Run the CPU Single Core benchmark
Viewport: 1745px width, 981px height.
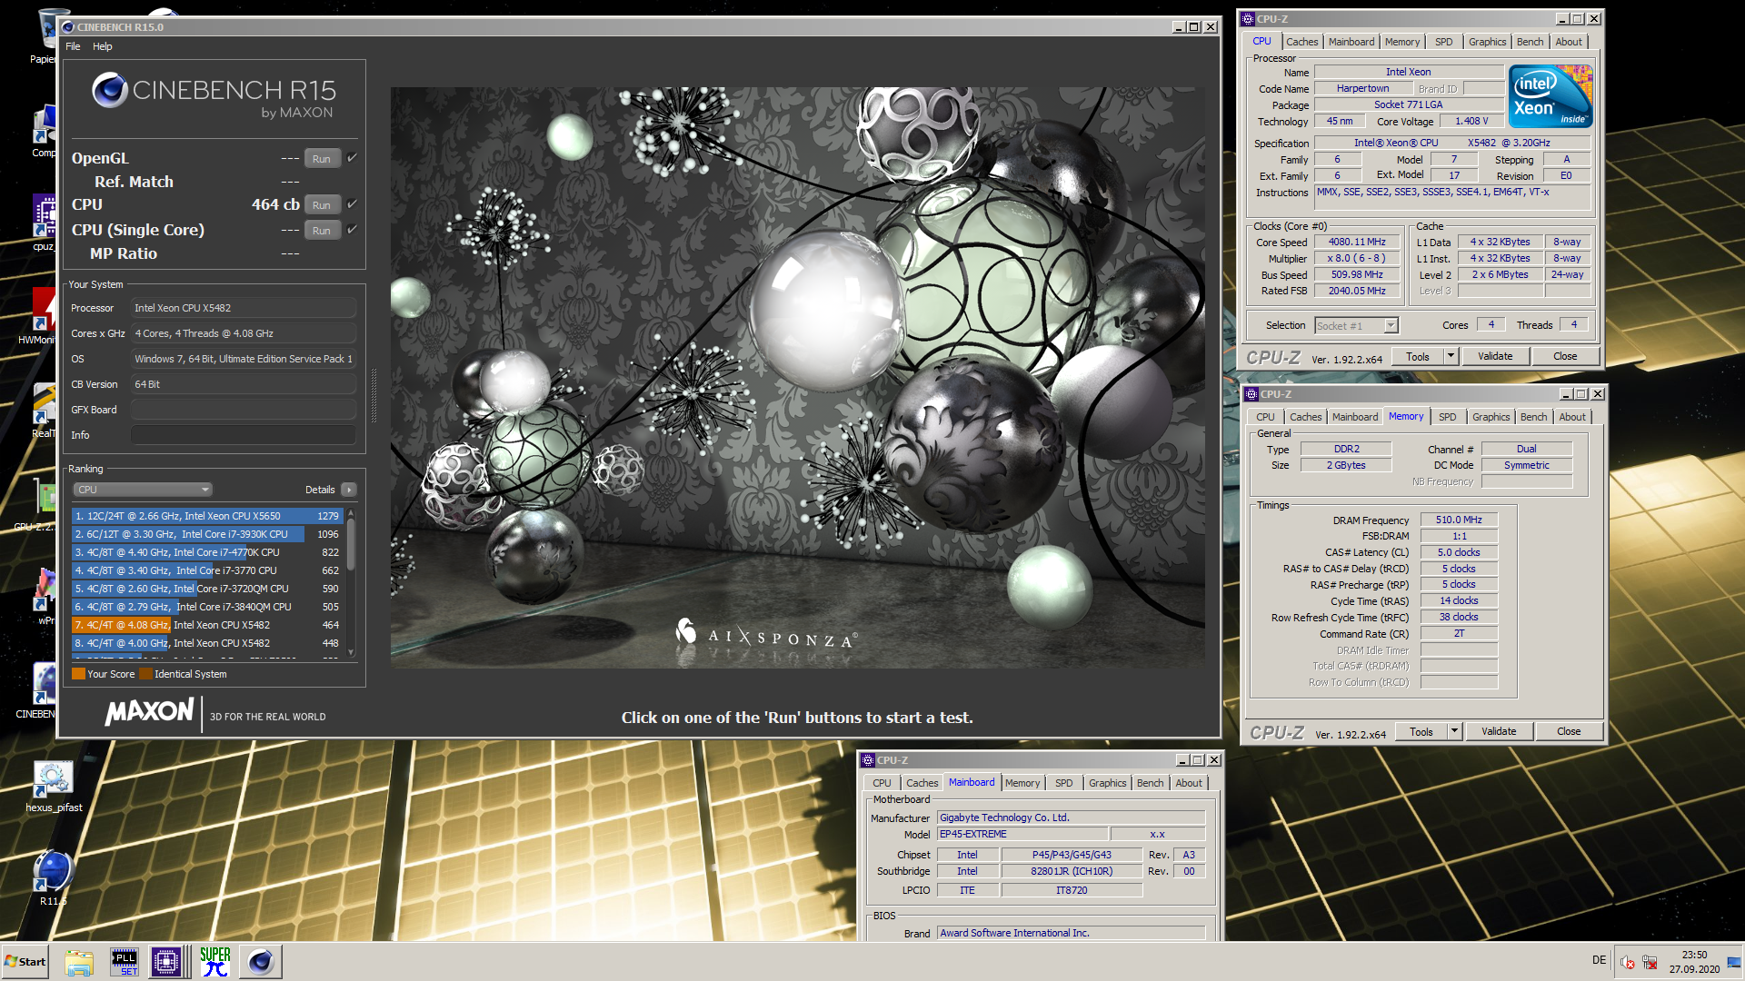(322, 231)
